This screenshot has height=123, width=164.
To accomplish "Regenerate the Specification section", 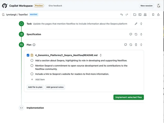I will [x=136, y=34].
